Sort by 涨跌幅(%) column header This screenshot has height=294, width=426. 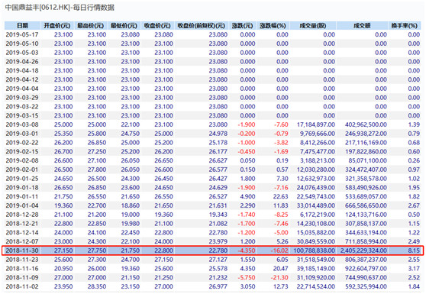273,25
